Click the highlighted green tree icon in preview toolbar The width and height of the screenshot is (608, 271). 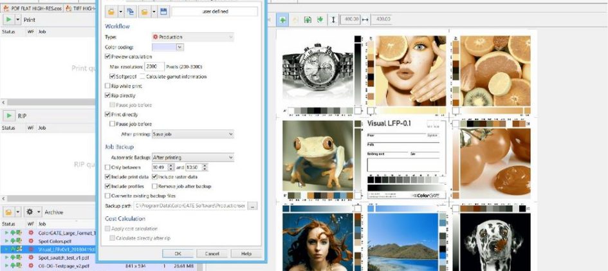click(283, 20)
